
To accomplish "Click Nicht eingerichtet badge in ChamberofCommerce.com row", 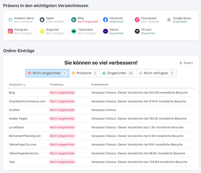I will (62, 101).
